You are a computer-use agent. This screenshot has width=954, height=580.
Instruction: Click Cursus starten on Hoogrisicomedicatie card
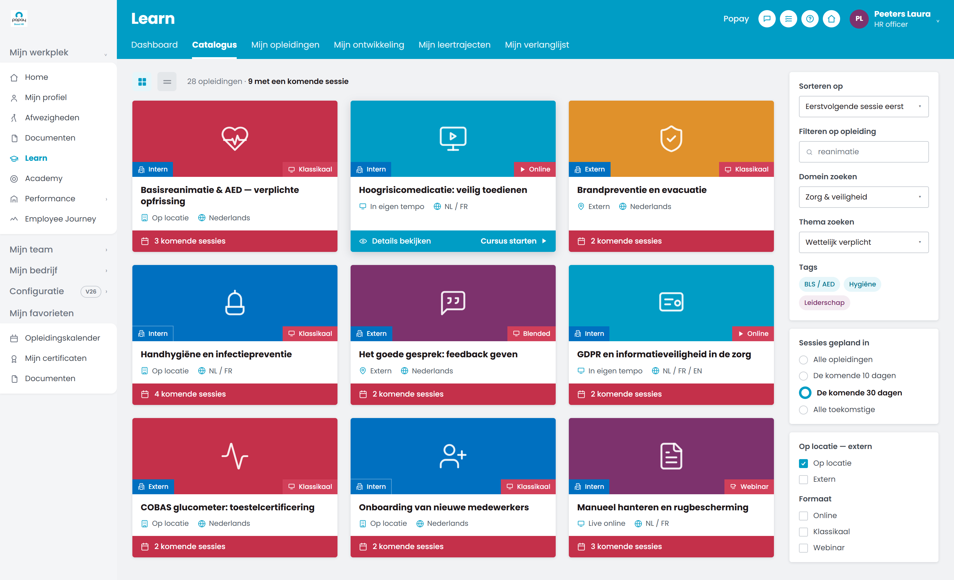click(x=513, y=241)
